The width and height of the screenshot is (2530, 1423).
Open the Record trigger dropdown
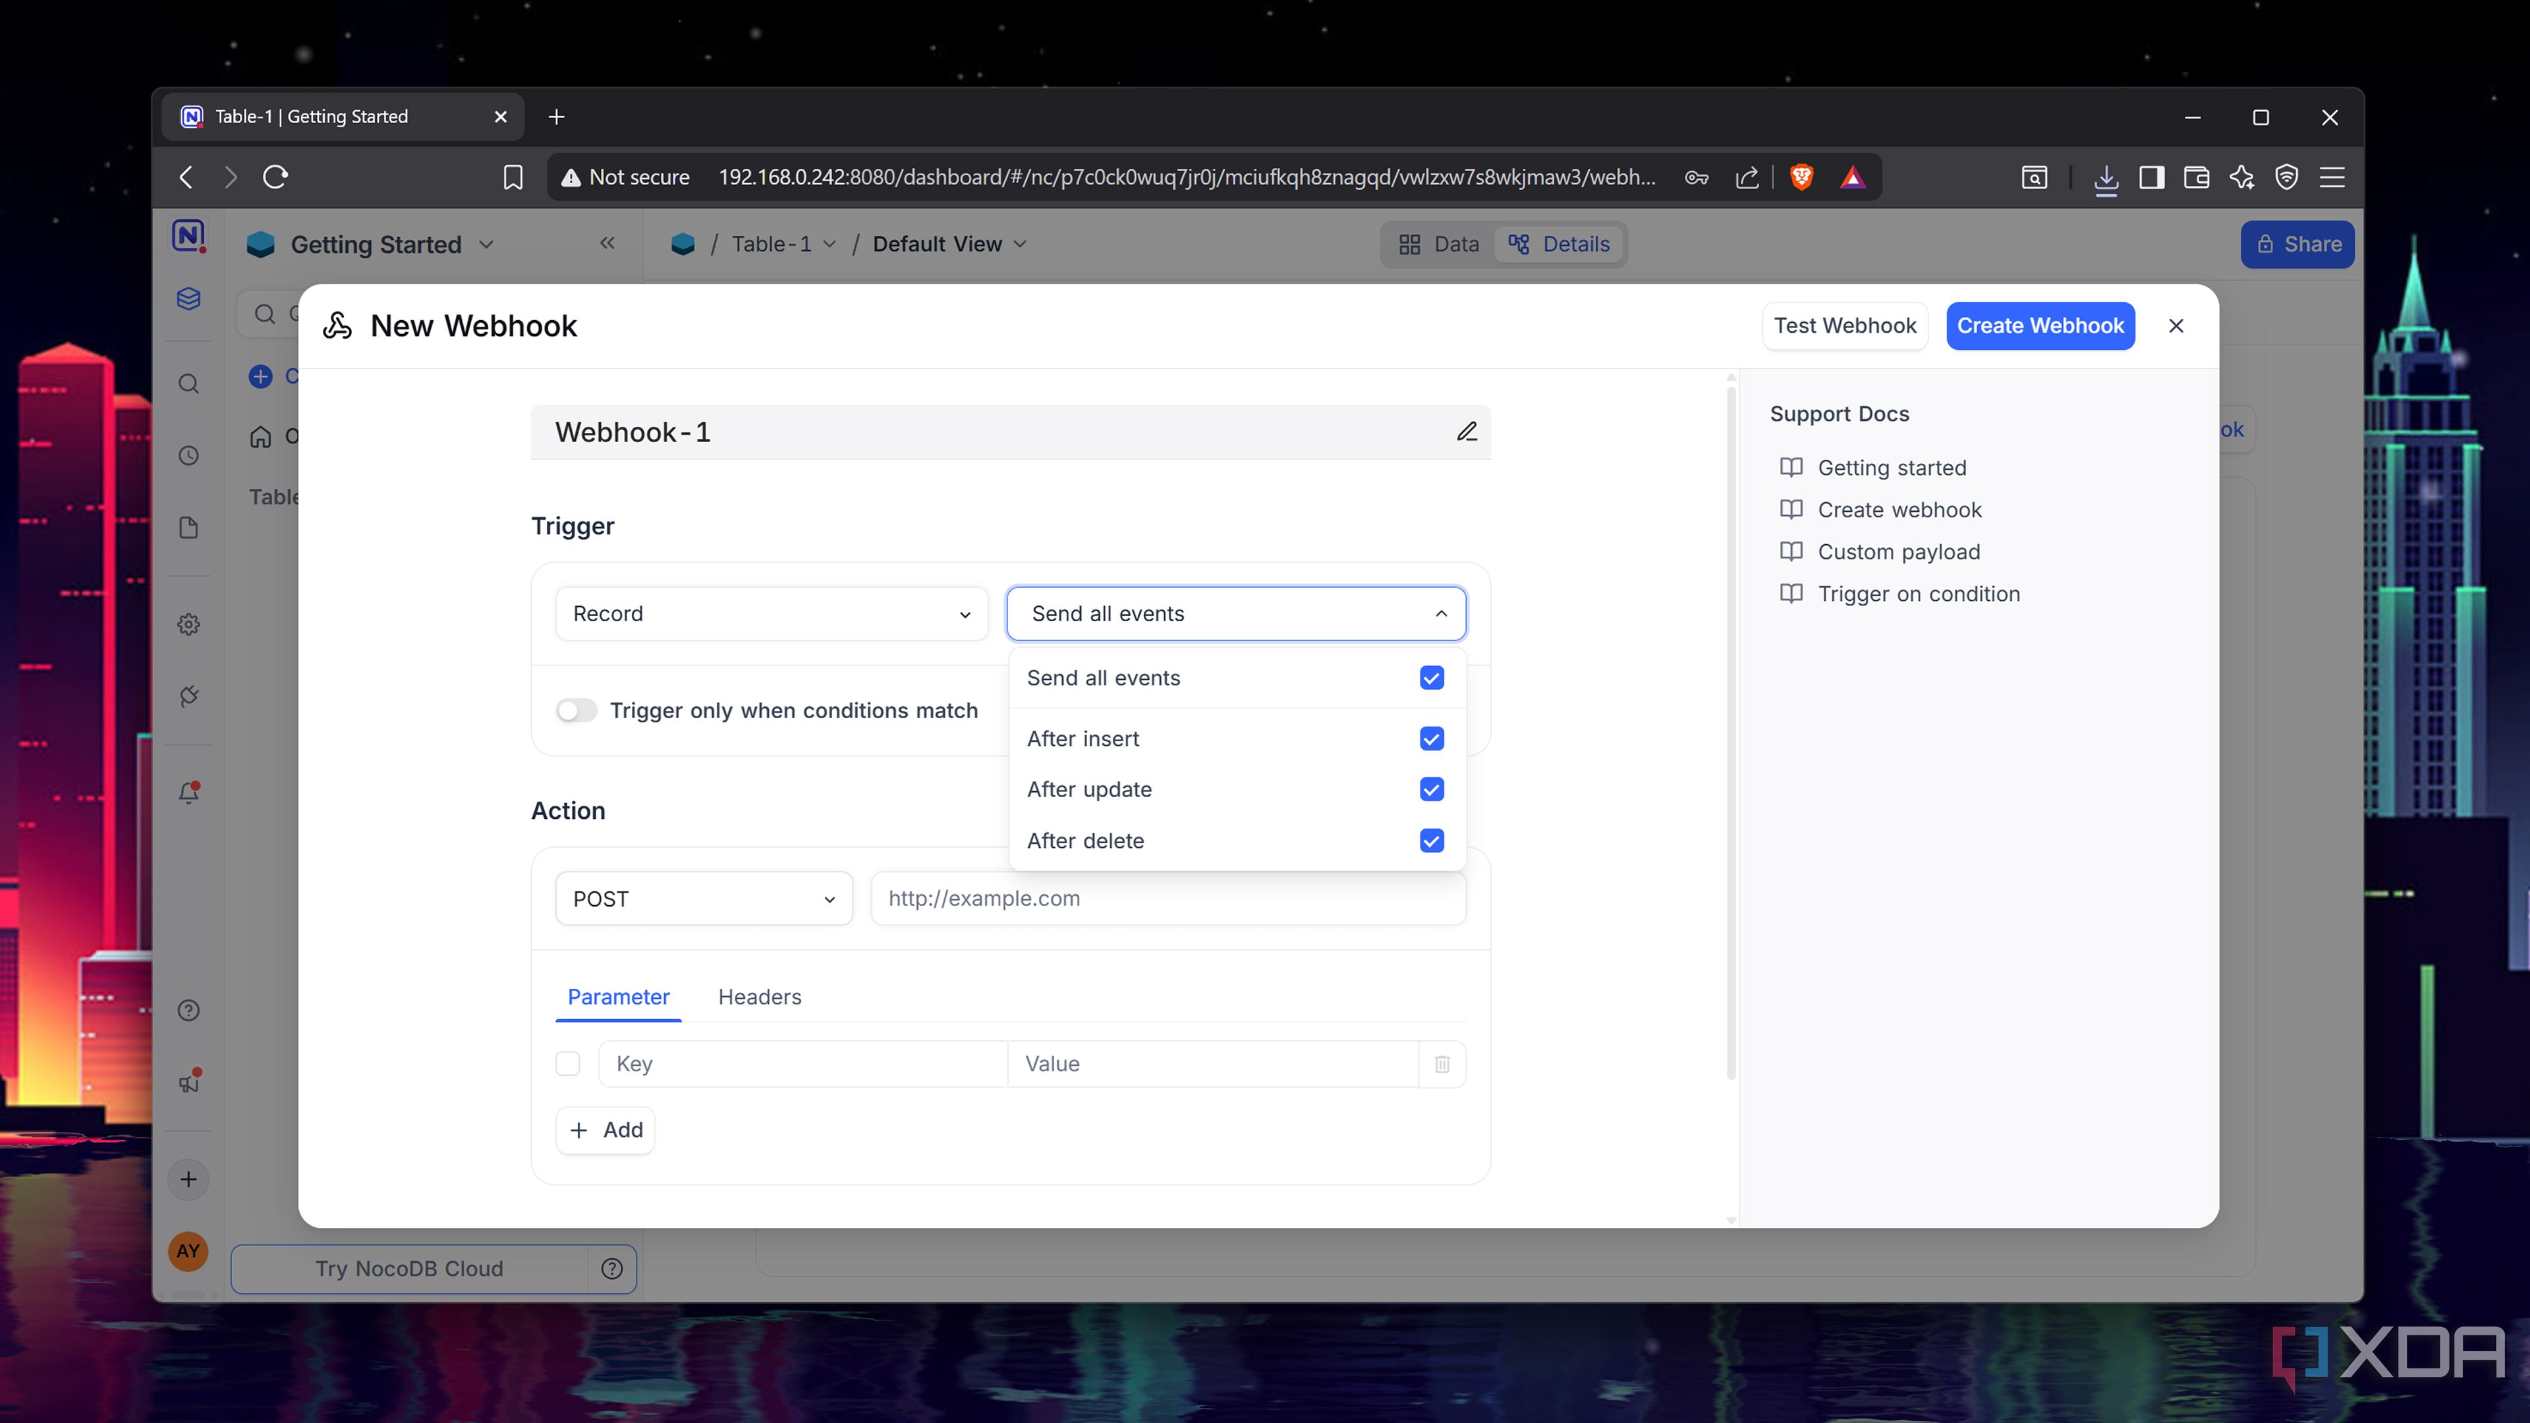pyautogui.click(x=771, y=614)
